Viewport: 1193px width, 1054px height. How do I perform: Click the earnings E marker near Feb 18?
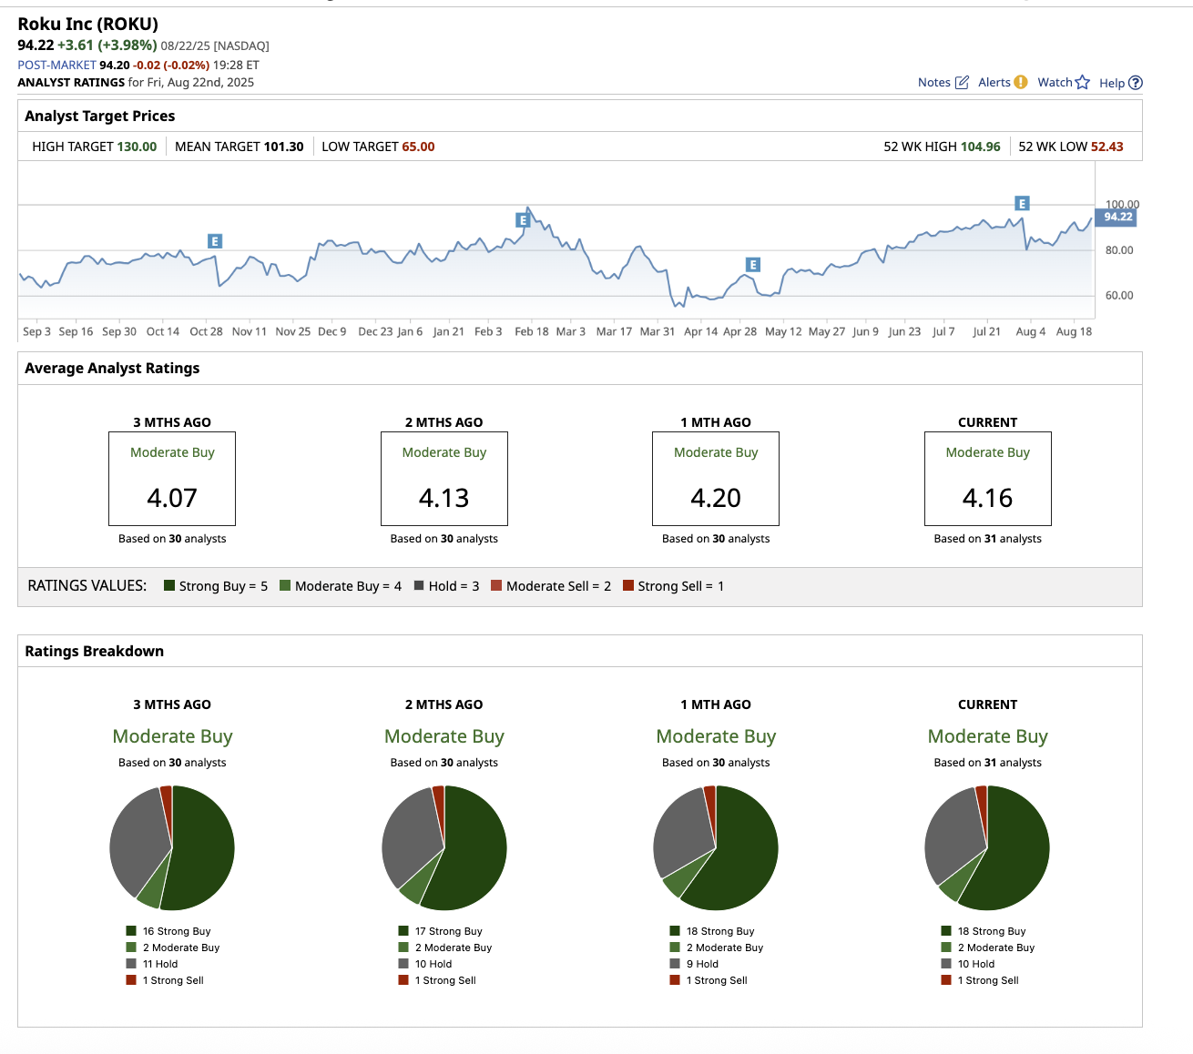coord(523,220)
